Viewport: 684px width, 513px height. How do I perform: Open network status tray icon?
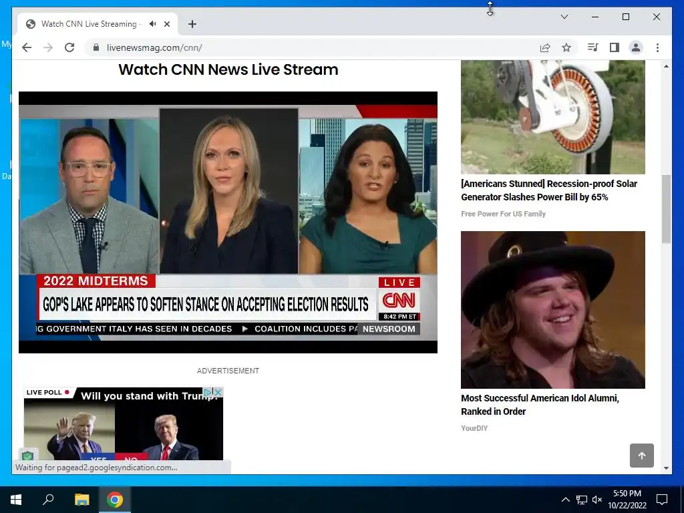[582, 500]
